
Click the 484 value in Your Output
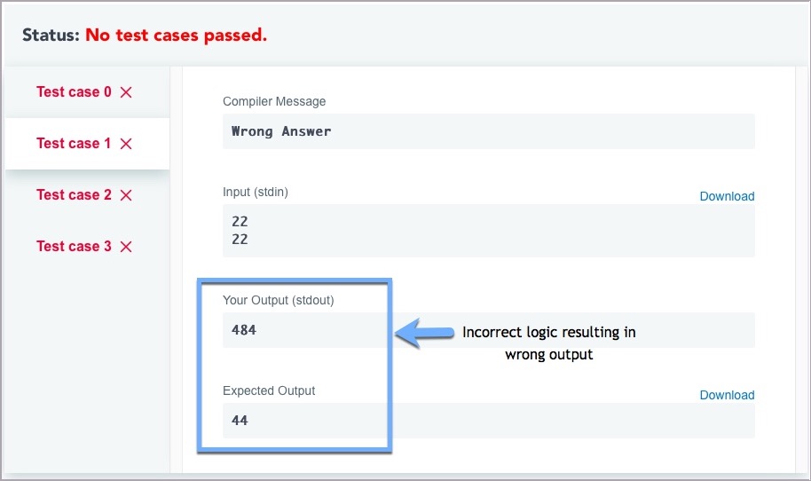click(244, 330)
